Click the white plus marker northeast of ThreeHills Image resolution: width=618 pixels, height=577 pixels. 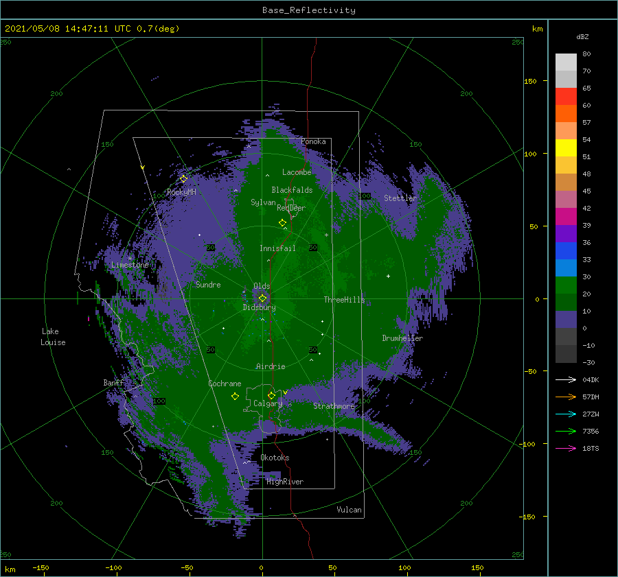point(388,276)
